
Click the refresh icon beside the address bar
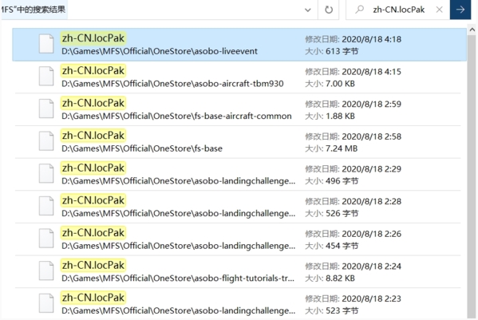click(x=328, y=10)
